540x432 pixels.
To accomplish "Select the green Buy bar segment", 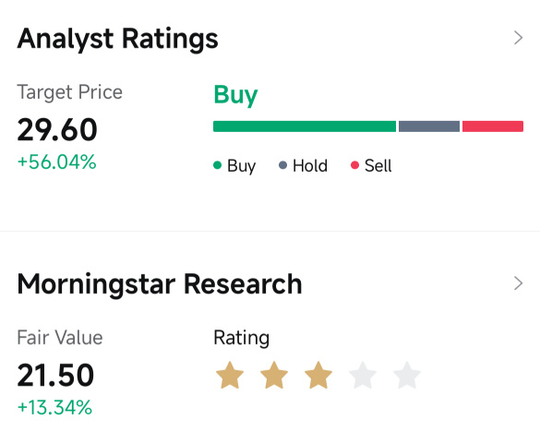I will pyautogui.click(x=305, y=126).
